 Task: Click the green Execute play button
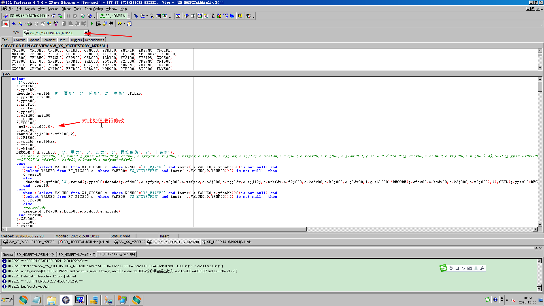[92, 24]
